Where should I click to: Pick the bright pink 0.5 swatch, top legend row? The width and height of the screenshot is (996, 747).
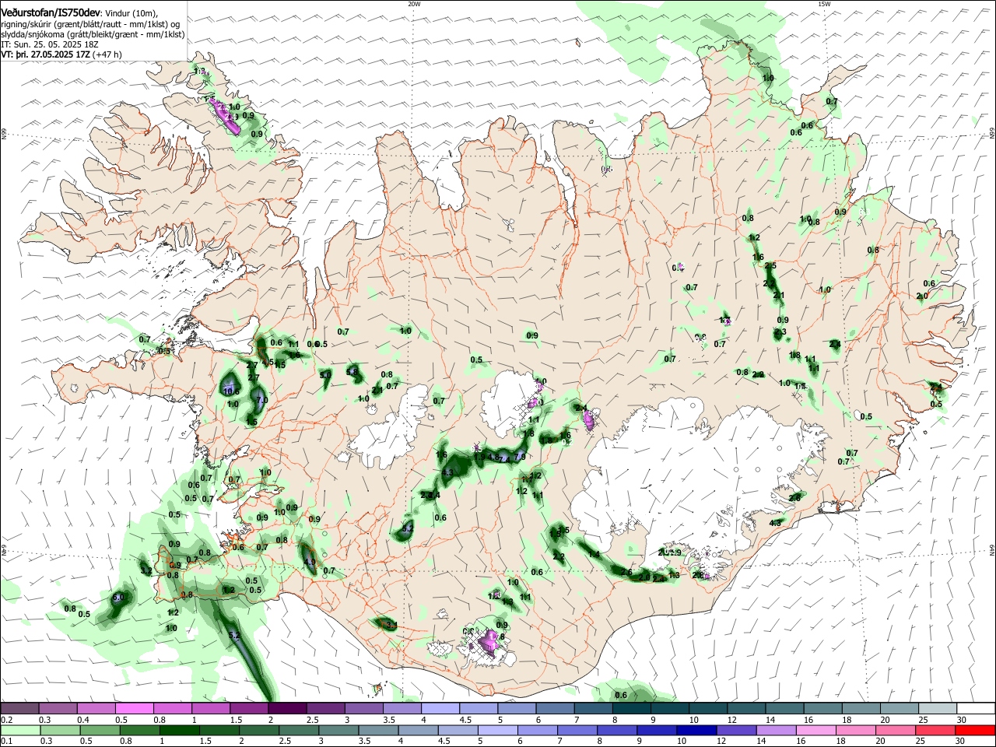pos(135,709)
